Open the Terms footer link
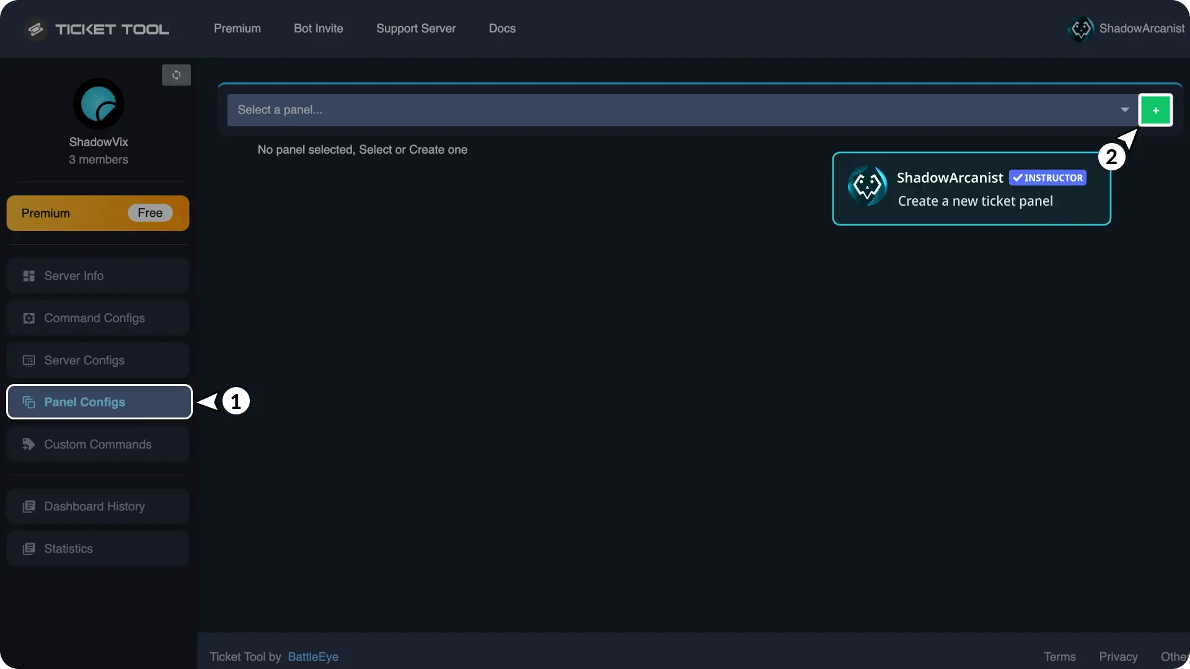Viewport: 1190px width, 669px height. click(x=1060, y=657)
